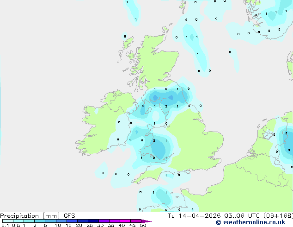
Task: Pick the 25–30 mm navy legend swatch
Action: (93, 221)
